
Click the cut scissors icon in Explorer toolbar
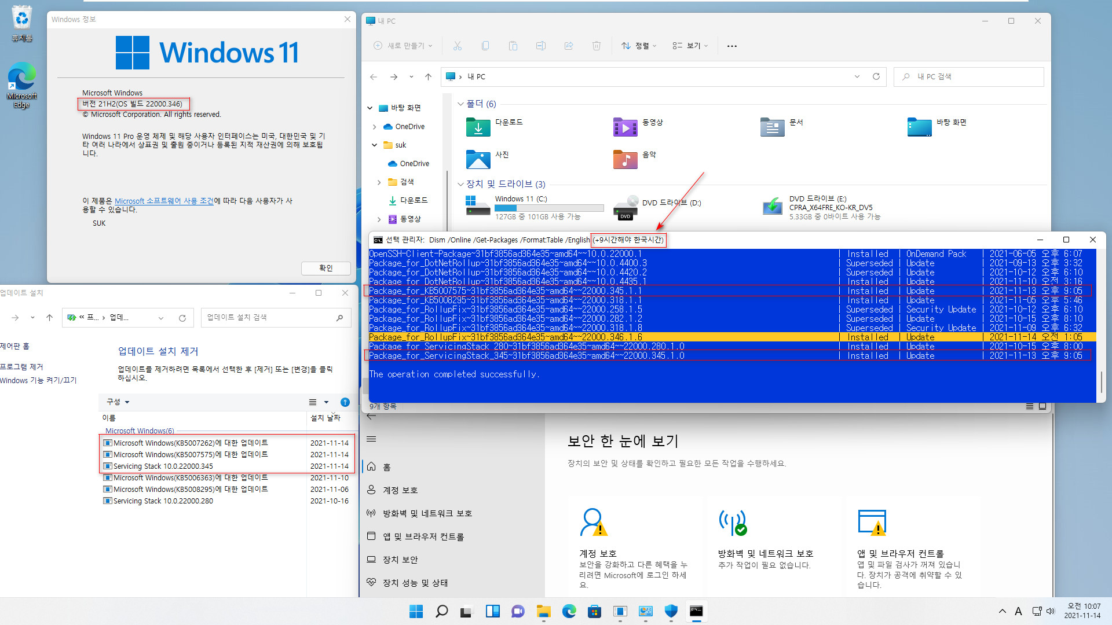coord(458,46)
